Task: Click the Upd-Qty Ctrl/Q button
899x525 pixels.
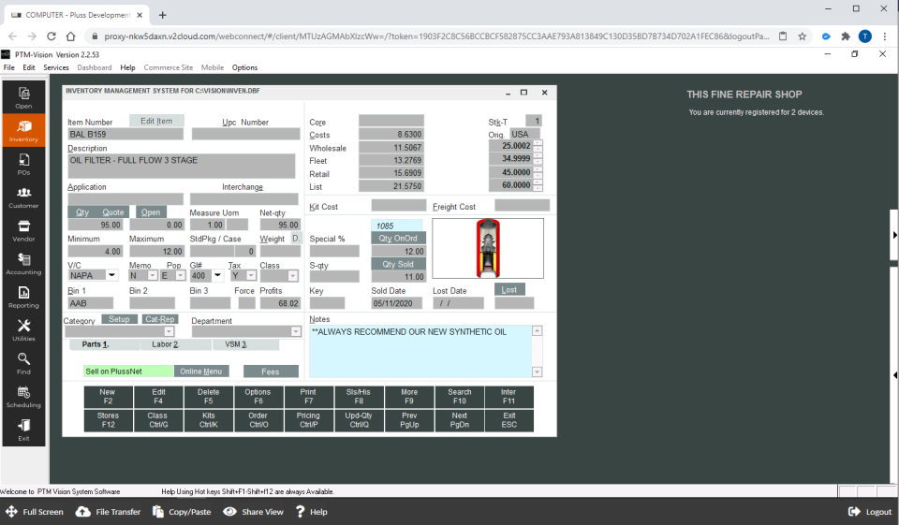Action: (359, 420)
